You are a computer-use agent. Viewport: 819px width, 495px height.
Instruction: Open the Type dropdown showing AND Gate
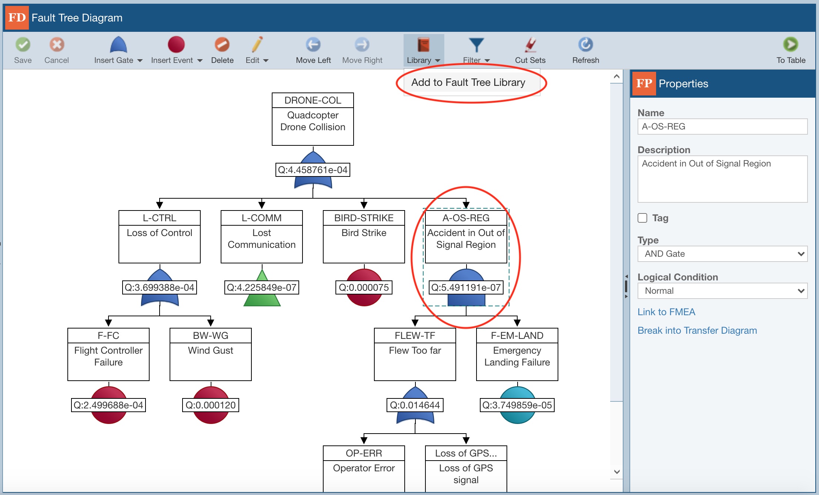click(x=722, y=254)
